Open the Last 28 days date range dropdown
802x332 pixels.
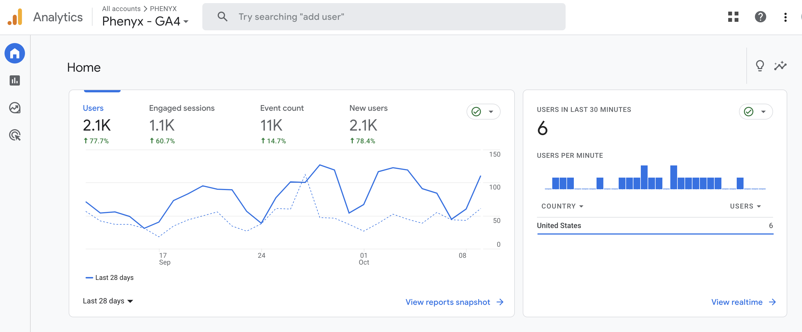(108, 301)
